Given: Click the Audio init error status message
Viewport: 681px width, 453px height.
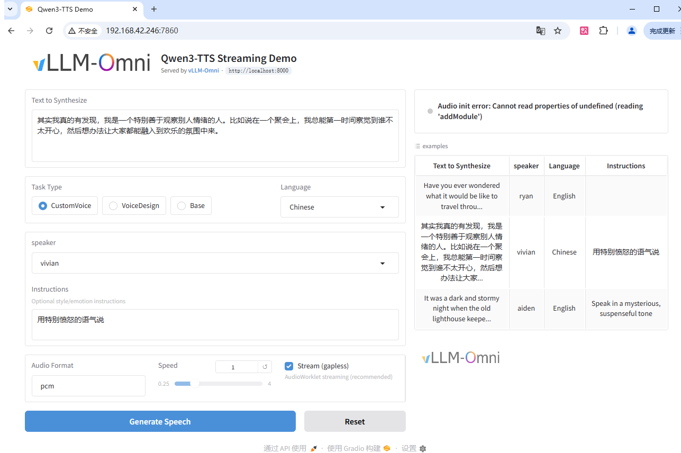Looking at the screenshot, I should coord(540,111).
